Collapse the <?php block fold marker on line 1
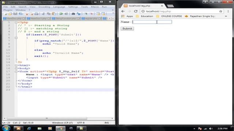 point(16,23)
